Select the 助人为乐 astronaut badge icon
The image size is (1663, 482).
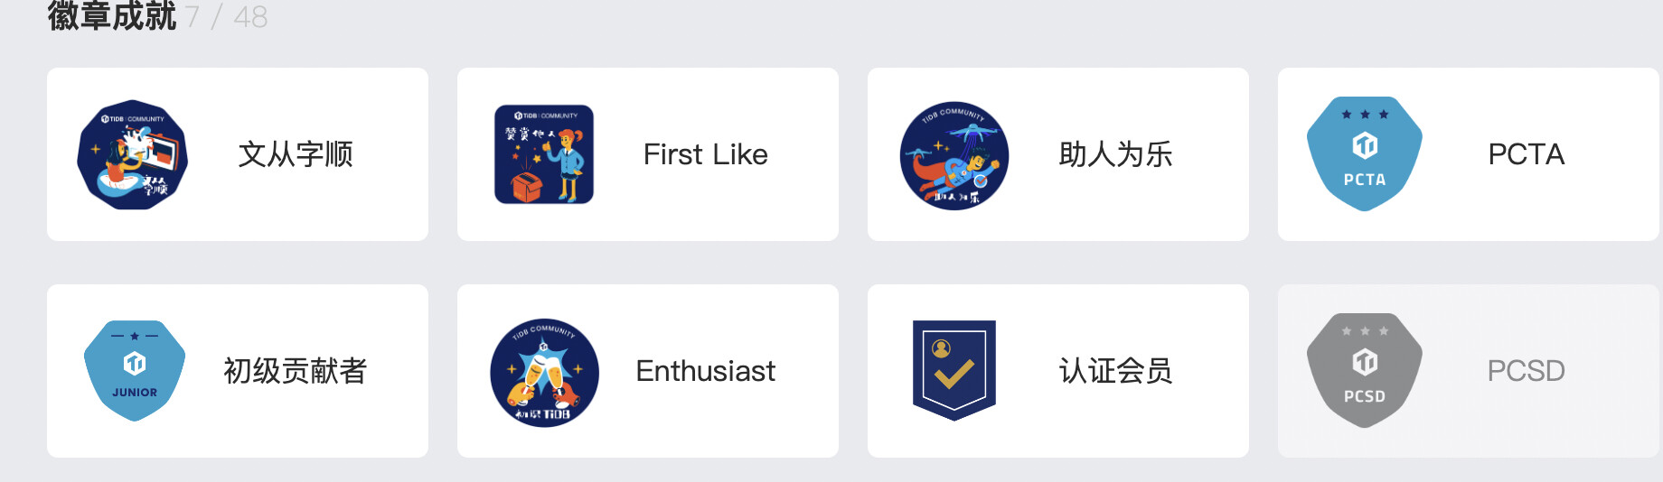[x=954, y=155]
